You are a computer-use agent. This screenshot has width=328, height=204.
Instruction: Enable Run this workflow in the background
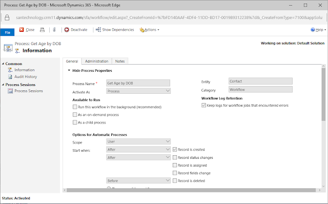pos(75,107)
